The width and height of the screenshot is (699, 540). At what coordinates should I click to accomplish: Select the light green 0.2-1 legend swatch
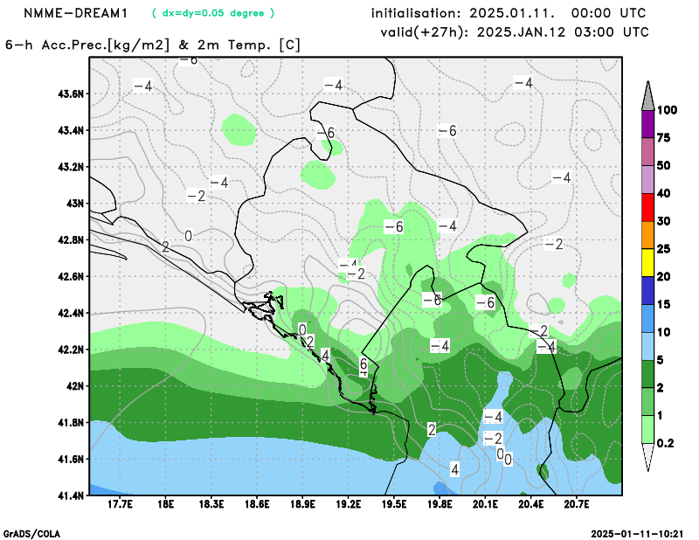pyautogui.click(x=647, y=429)
